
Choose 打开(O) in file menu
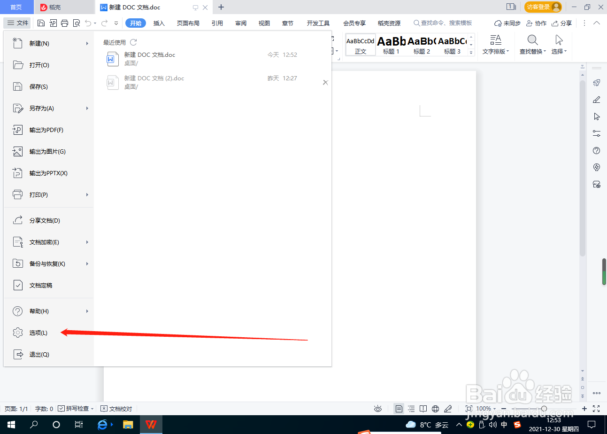pyautogui.click(x=49, y=65)
